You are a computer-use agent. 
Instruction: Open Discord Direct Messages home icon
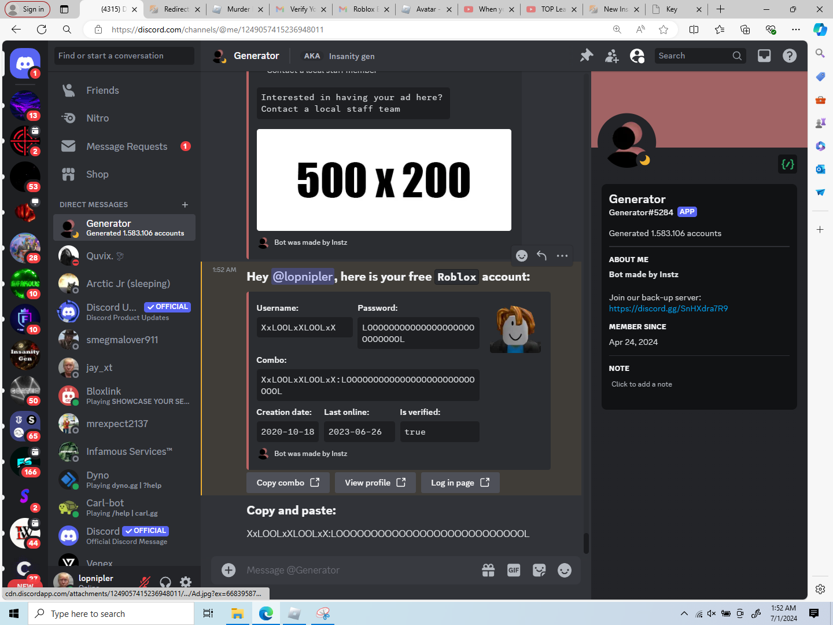[25, 63]
